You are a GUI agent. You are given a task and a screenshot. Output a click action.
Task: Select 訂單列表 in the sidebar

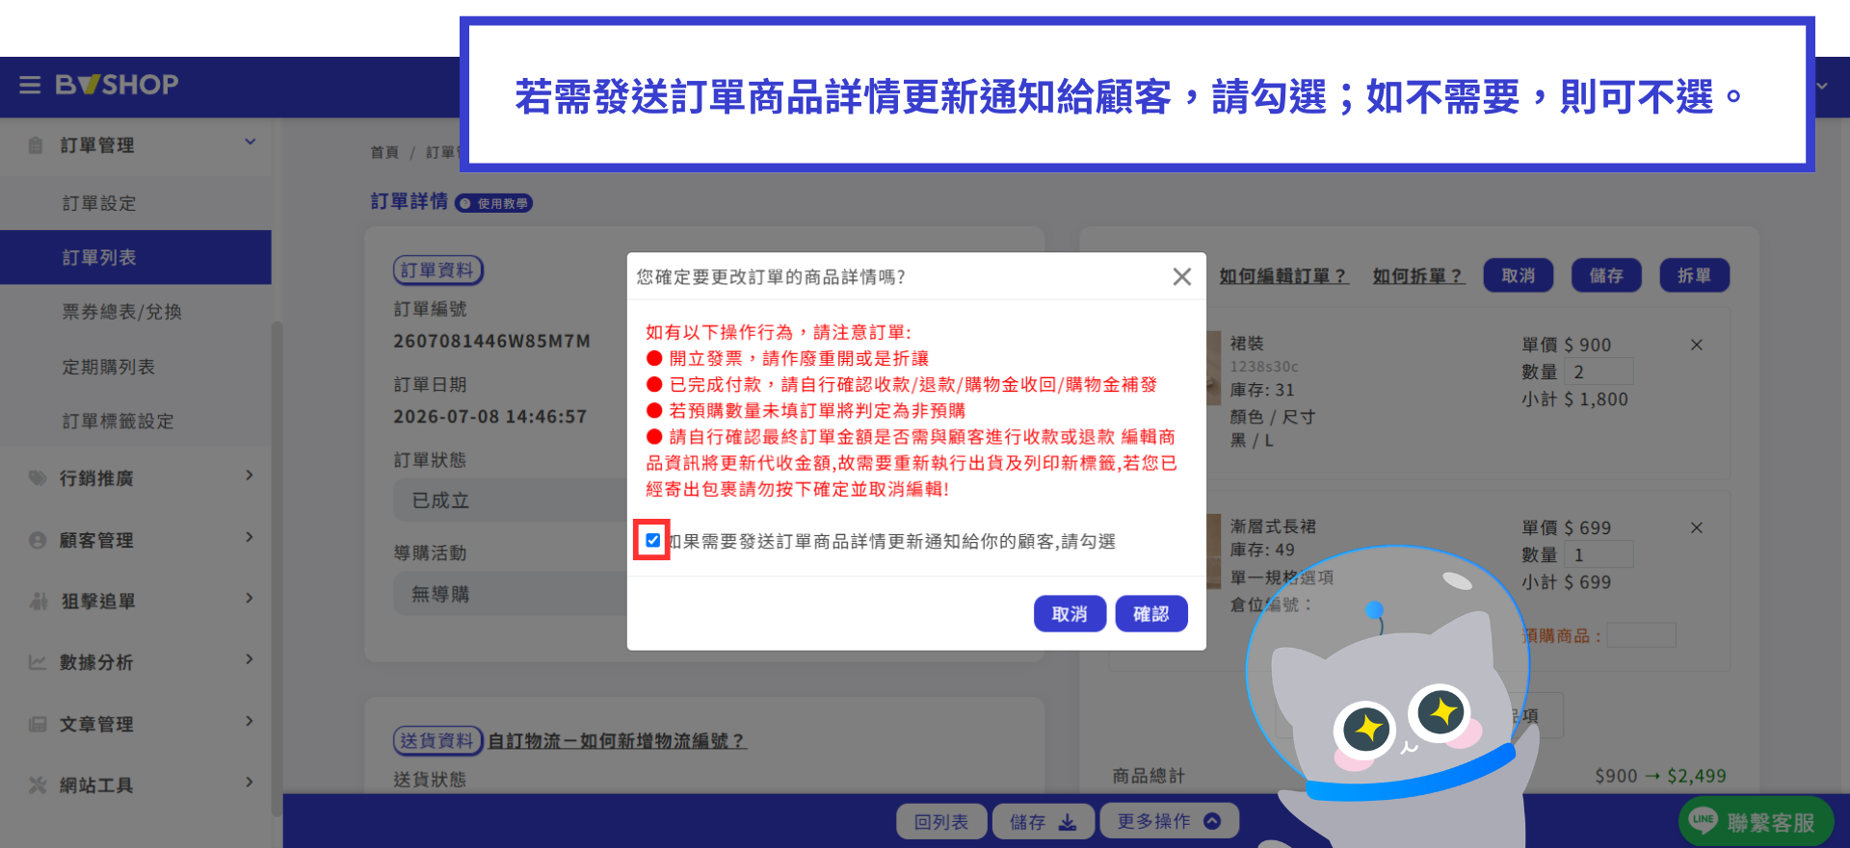pos(135,257)
